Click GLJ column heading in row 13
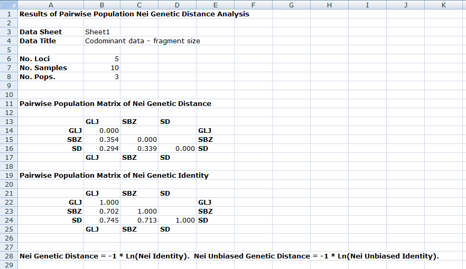Image resolution: width=466 pixels, height=269 pixels. (92, 122)
